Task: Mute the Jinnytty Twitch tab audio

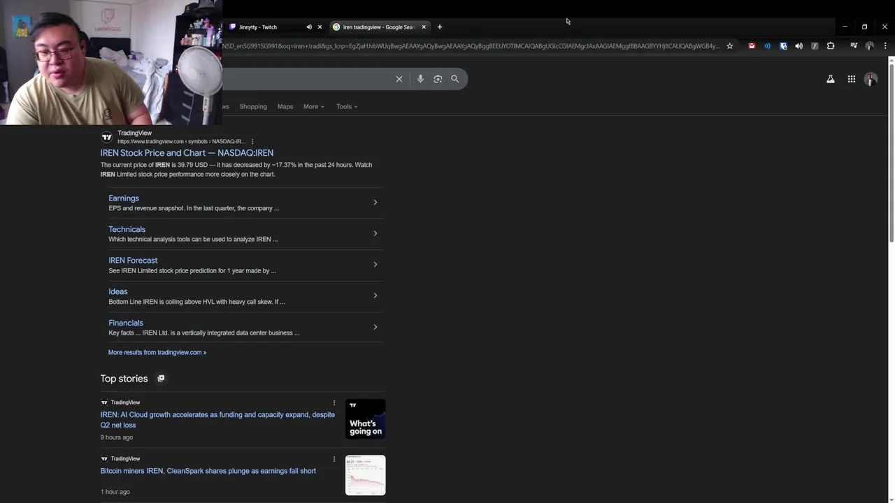Action: (309, 27)
